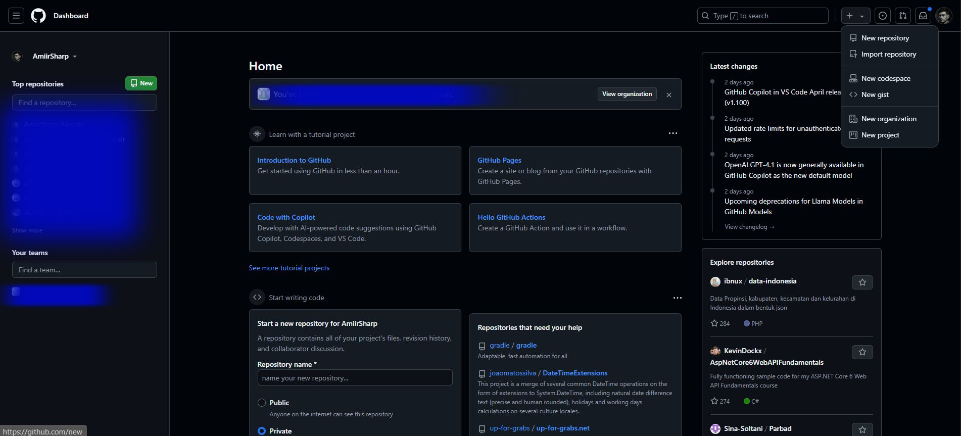Click the ibnux avatar in Explore repositories
This screenshot has height=436, width=961.
click(x=715, y=281)
